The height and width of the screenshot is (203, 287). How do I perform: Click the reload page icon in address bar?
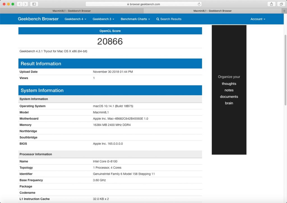click(x=199, y=4)
